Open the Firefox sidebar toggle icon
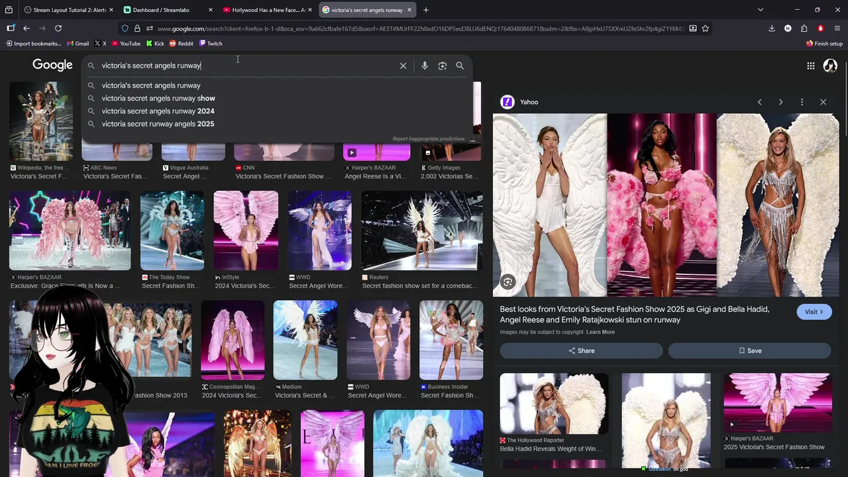 tap(11, 28)
